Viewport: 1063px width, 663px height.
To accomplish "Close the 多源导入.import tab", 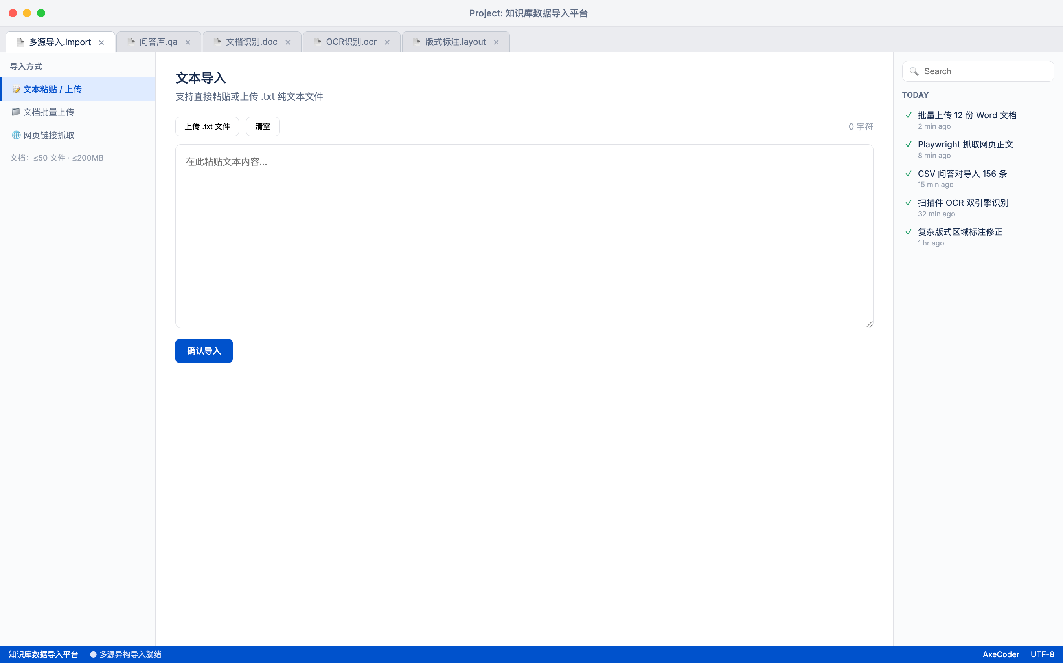I will [101, 42].
